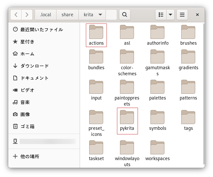Select the pykrita folder
The height and width of the screenshot is (177, 213).
click(127, 121)
